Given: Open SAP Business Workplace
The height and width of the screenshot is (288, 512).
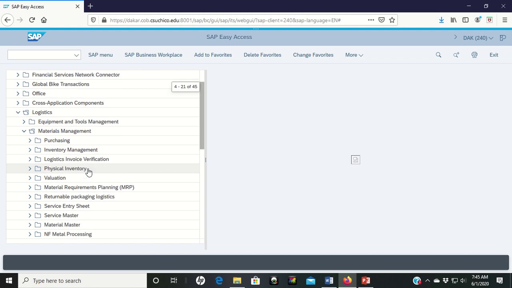Looking at the screenshot, I should [x=153, y=55].
